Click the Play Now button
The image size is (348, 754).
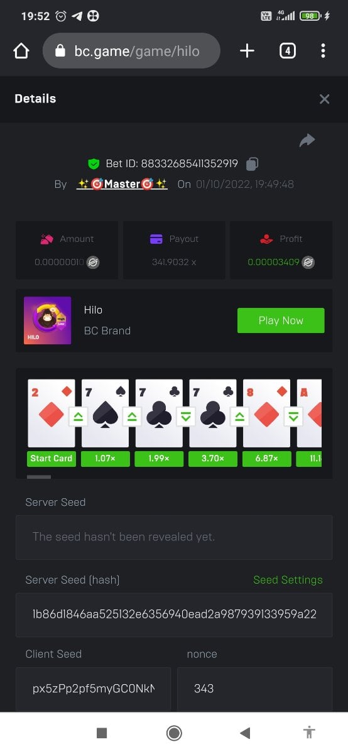click(x=281, y=320)
